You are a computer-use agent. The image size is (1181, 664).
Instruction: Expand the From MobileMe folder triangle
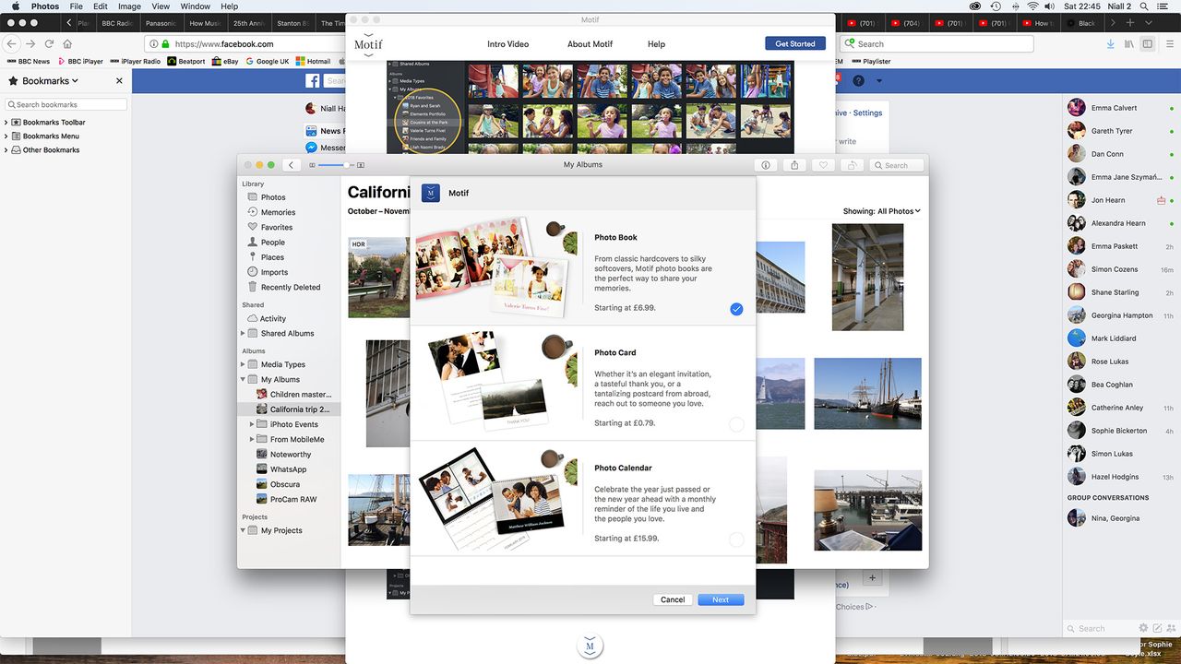(x=252, y=439)
